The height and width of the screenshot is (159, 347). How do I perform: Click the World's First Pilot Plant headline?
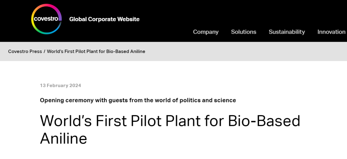tap(170, 129)
